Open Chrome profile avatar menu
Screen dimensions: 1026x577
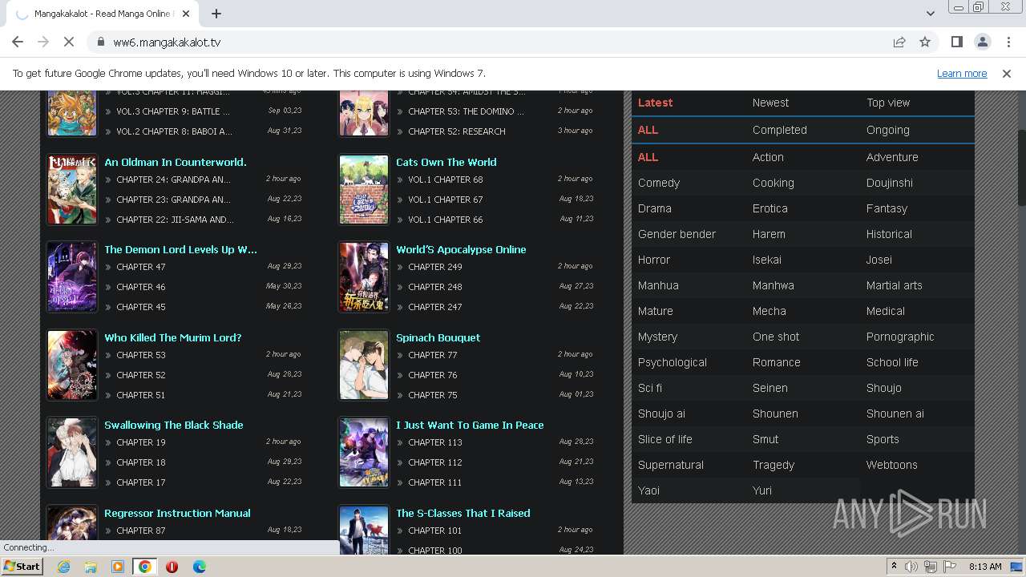click(x=982, y=42)
